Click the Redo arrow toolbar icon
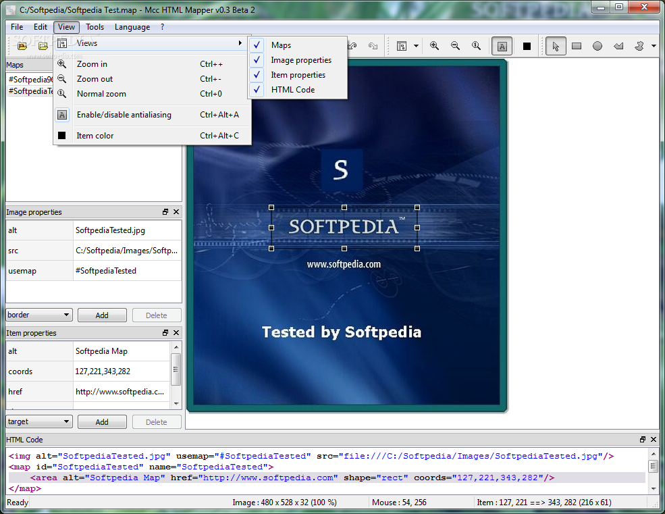The width and height of the screenshot is (665, 514). click(373, 46)
